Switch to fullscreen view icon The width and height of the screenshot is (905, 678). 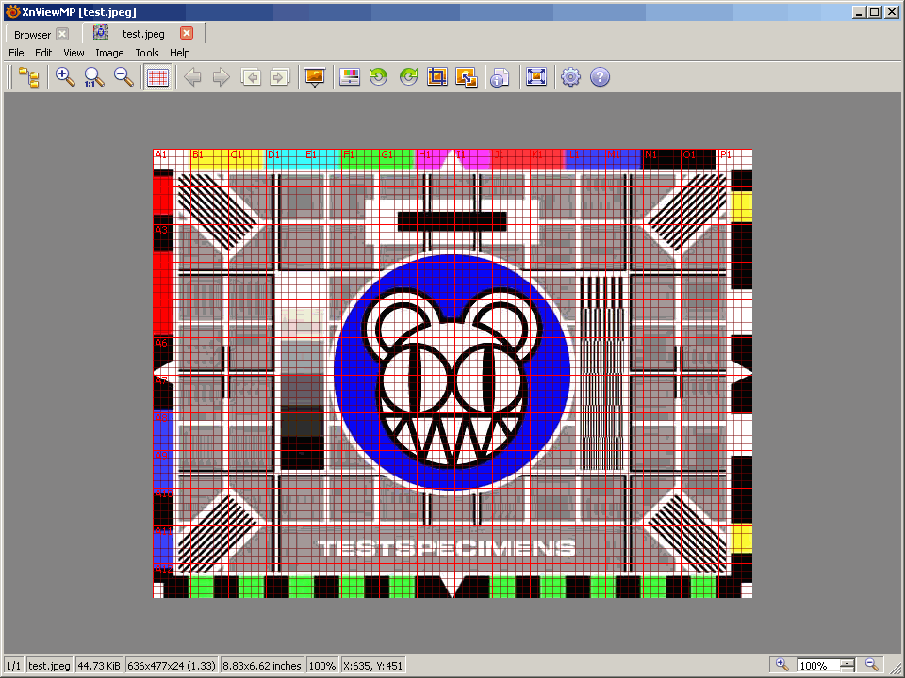point(536,76)
